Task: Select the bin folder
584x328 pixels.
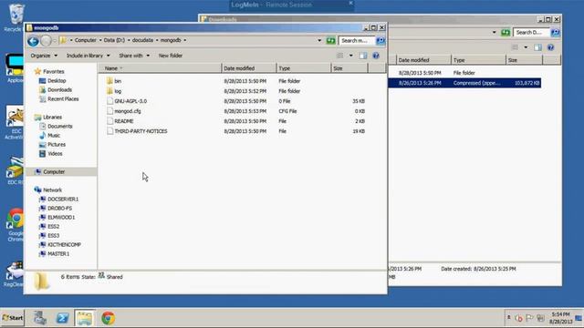Action: [x=118, y=81]
